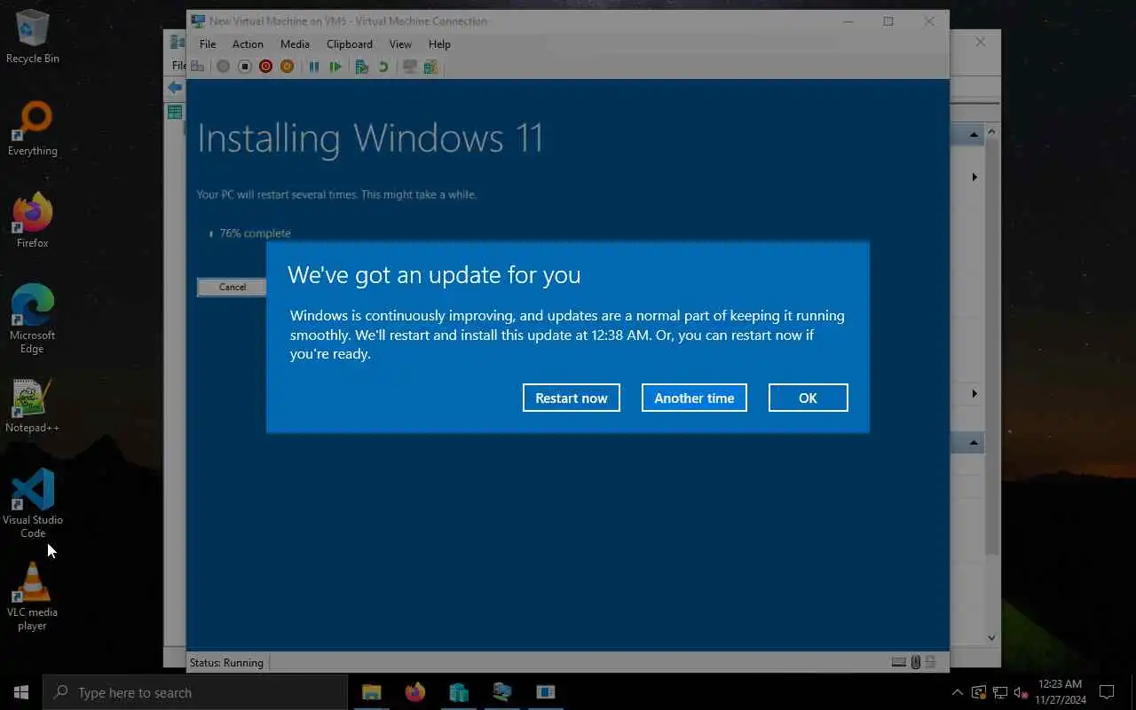The image size is (1136, 710).
Task: Select the Microsoft Edge desktop shortcut
Action: 33,319
